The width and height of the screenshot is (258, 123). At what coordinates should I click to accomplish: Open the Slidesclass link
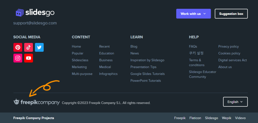tap(80, 60)
